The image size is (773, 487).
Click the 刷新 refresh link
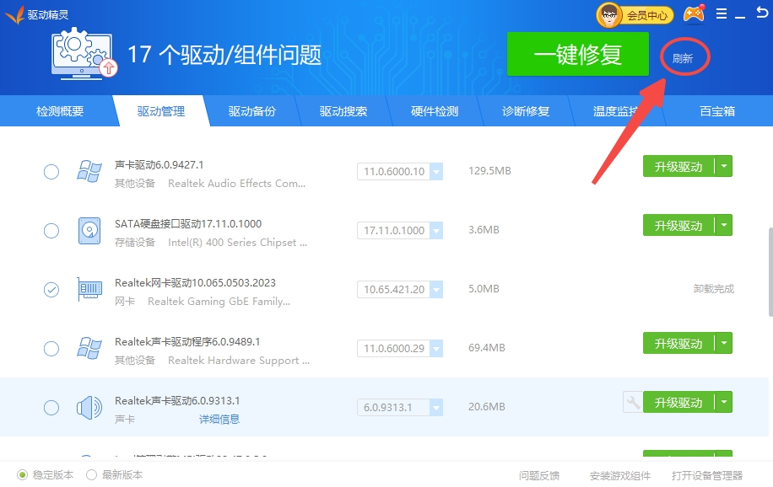click(x=683, y=58)
